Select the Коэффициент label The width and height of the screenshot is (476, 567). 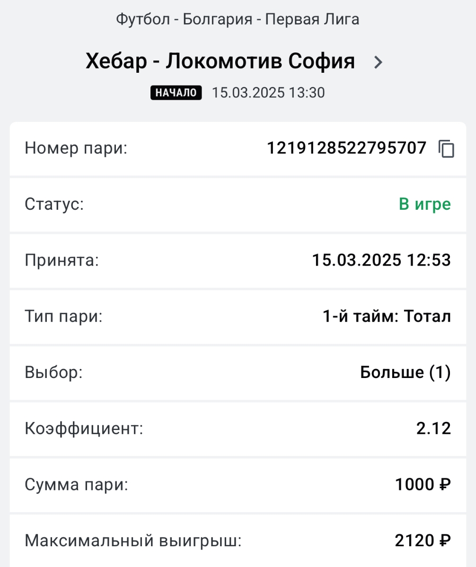(x=84, y=429)
